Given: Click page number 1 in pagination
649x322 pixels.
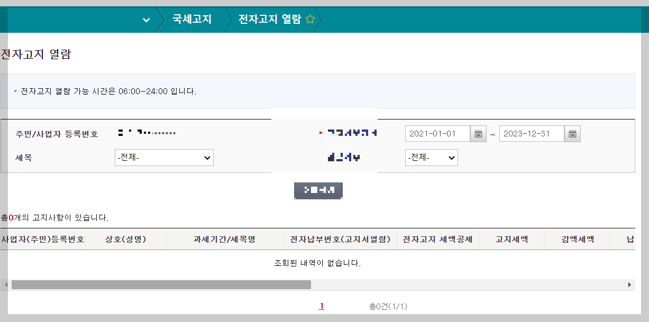Looking at the screenshot, I should 321,306.
